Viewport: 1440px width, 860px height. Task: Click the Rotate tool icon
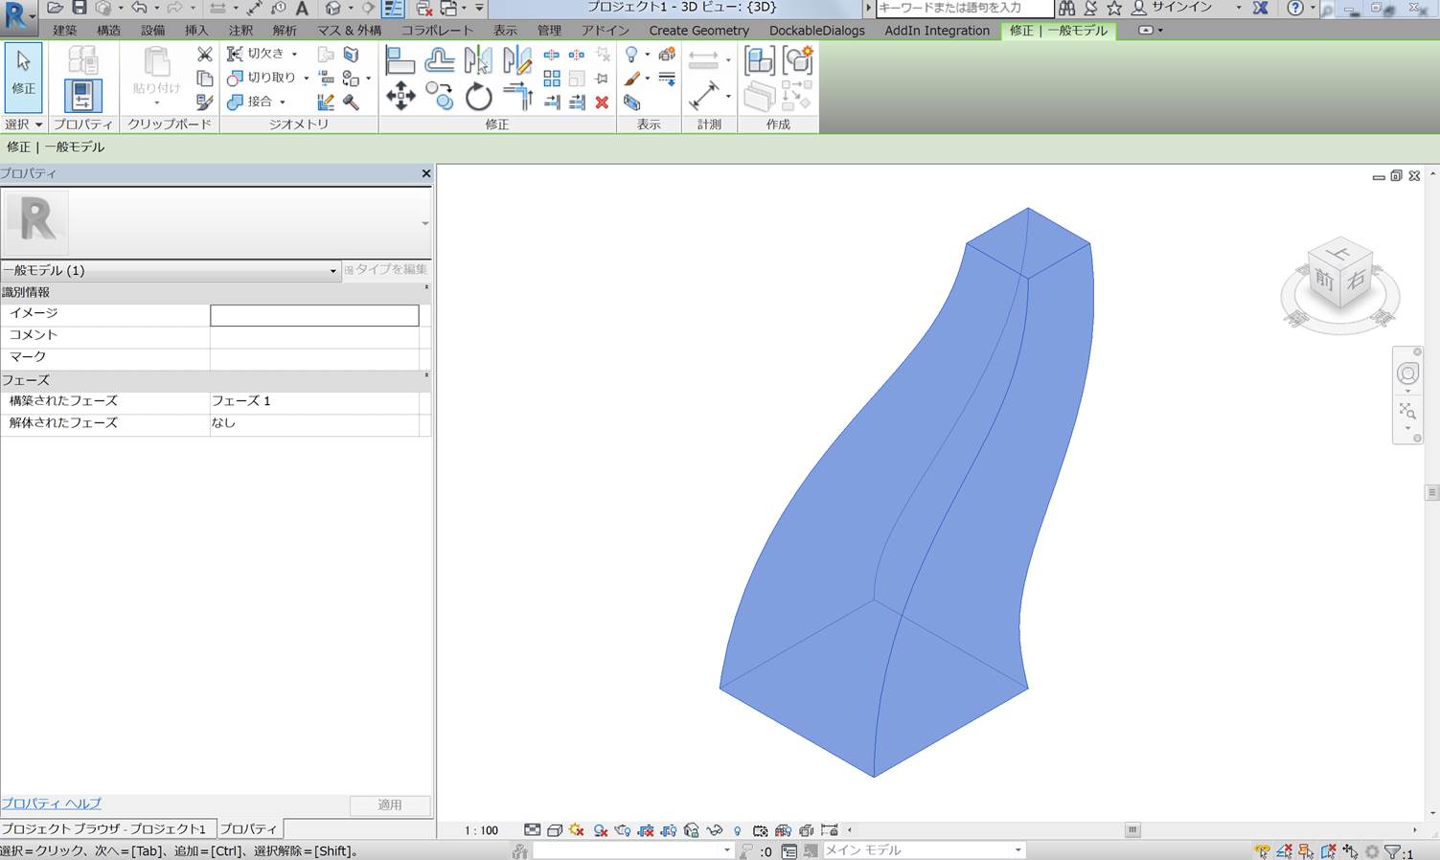point(478,97)
